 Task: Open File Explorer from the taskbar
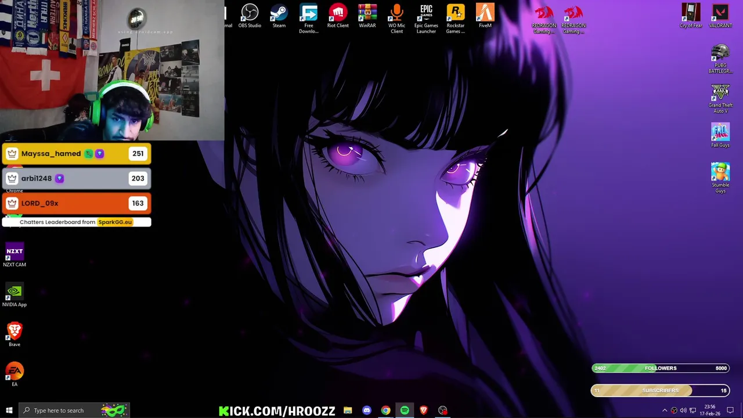pos(348,410)
